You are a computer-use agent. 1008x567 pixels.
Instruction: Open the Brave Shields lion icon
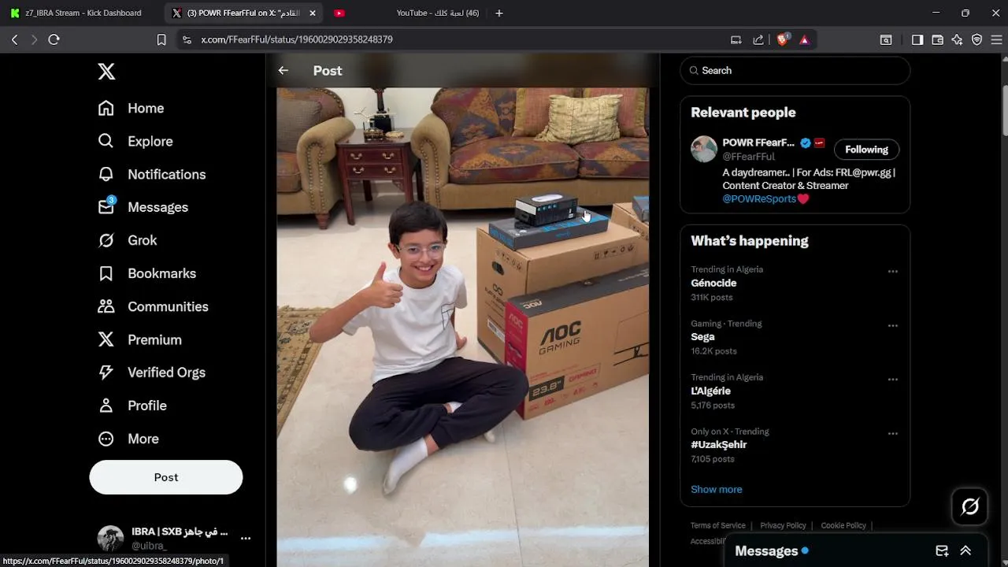(783, 39)
